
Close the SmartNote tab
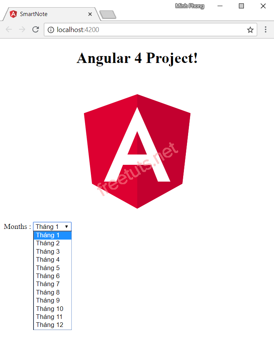(x=90, y=14)
